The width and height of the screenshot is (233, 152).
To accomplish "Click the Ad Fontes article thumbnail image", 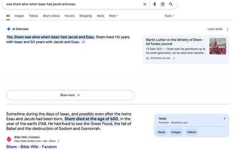I will 218,46.
